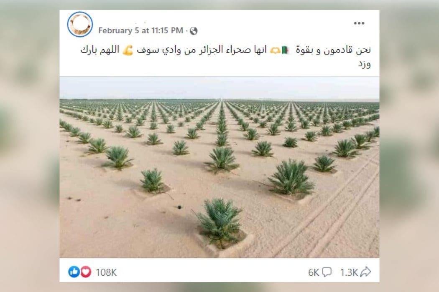Click the Algerian flag emoji in caption
439x292 pixels.
285,50
